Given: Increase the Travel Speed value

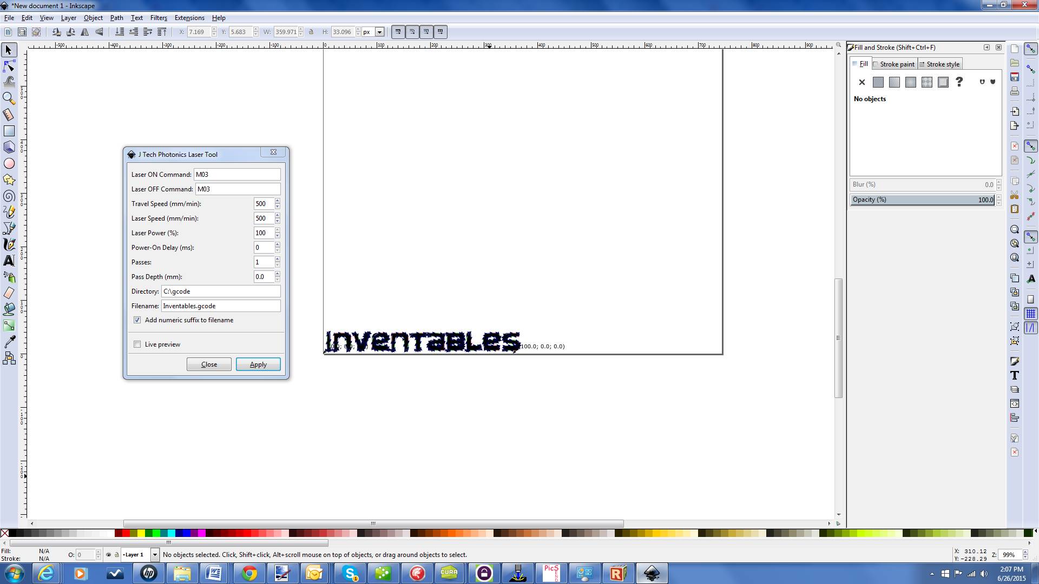Looking at the screenshot, I should pyautogui.click(x=278, y=201).
